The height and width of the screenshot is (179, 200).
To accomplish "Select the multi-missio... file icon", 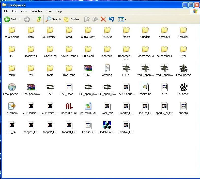I will (x=31, y=109).
